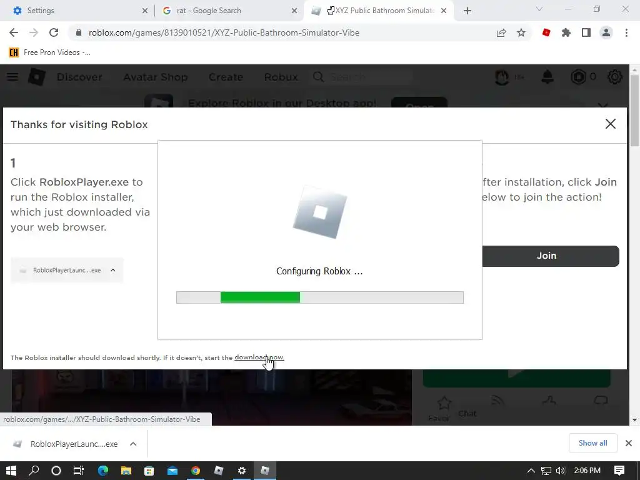Image resolution: width=640 pixels, height=480 pixels.
Task: Expand download item options chevron
Action: 133,444
